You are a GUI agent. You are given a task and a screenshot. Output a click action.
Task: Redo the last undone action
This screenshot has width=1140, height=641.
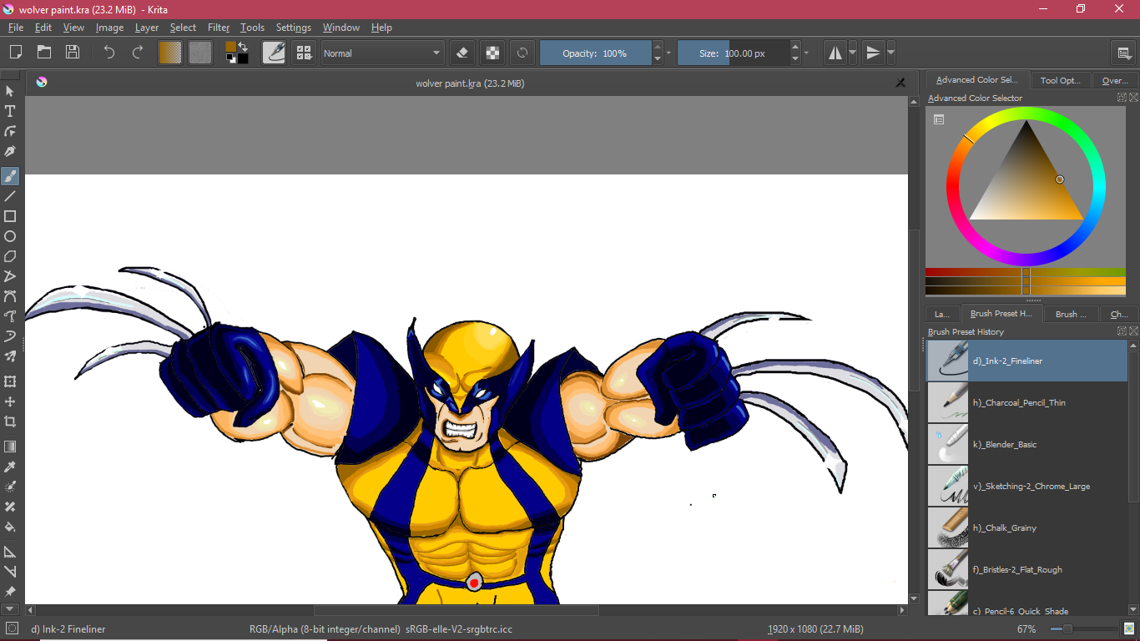(x=138, y=53)
